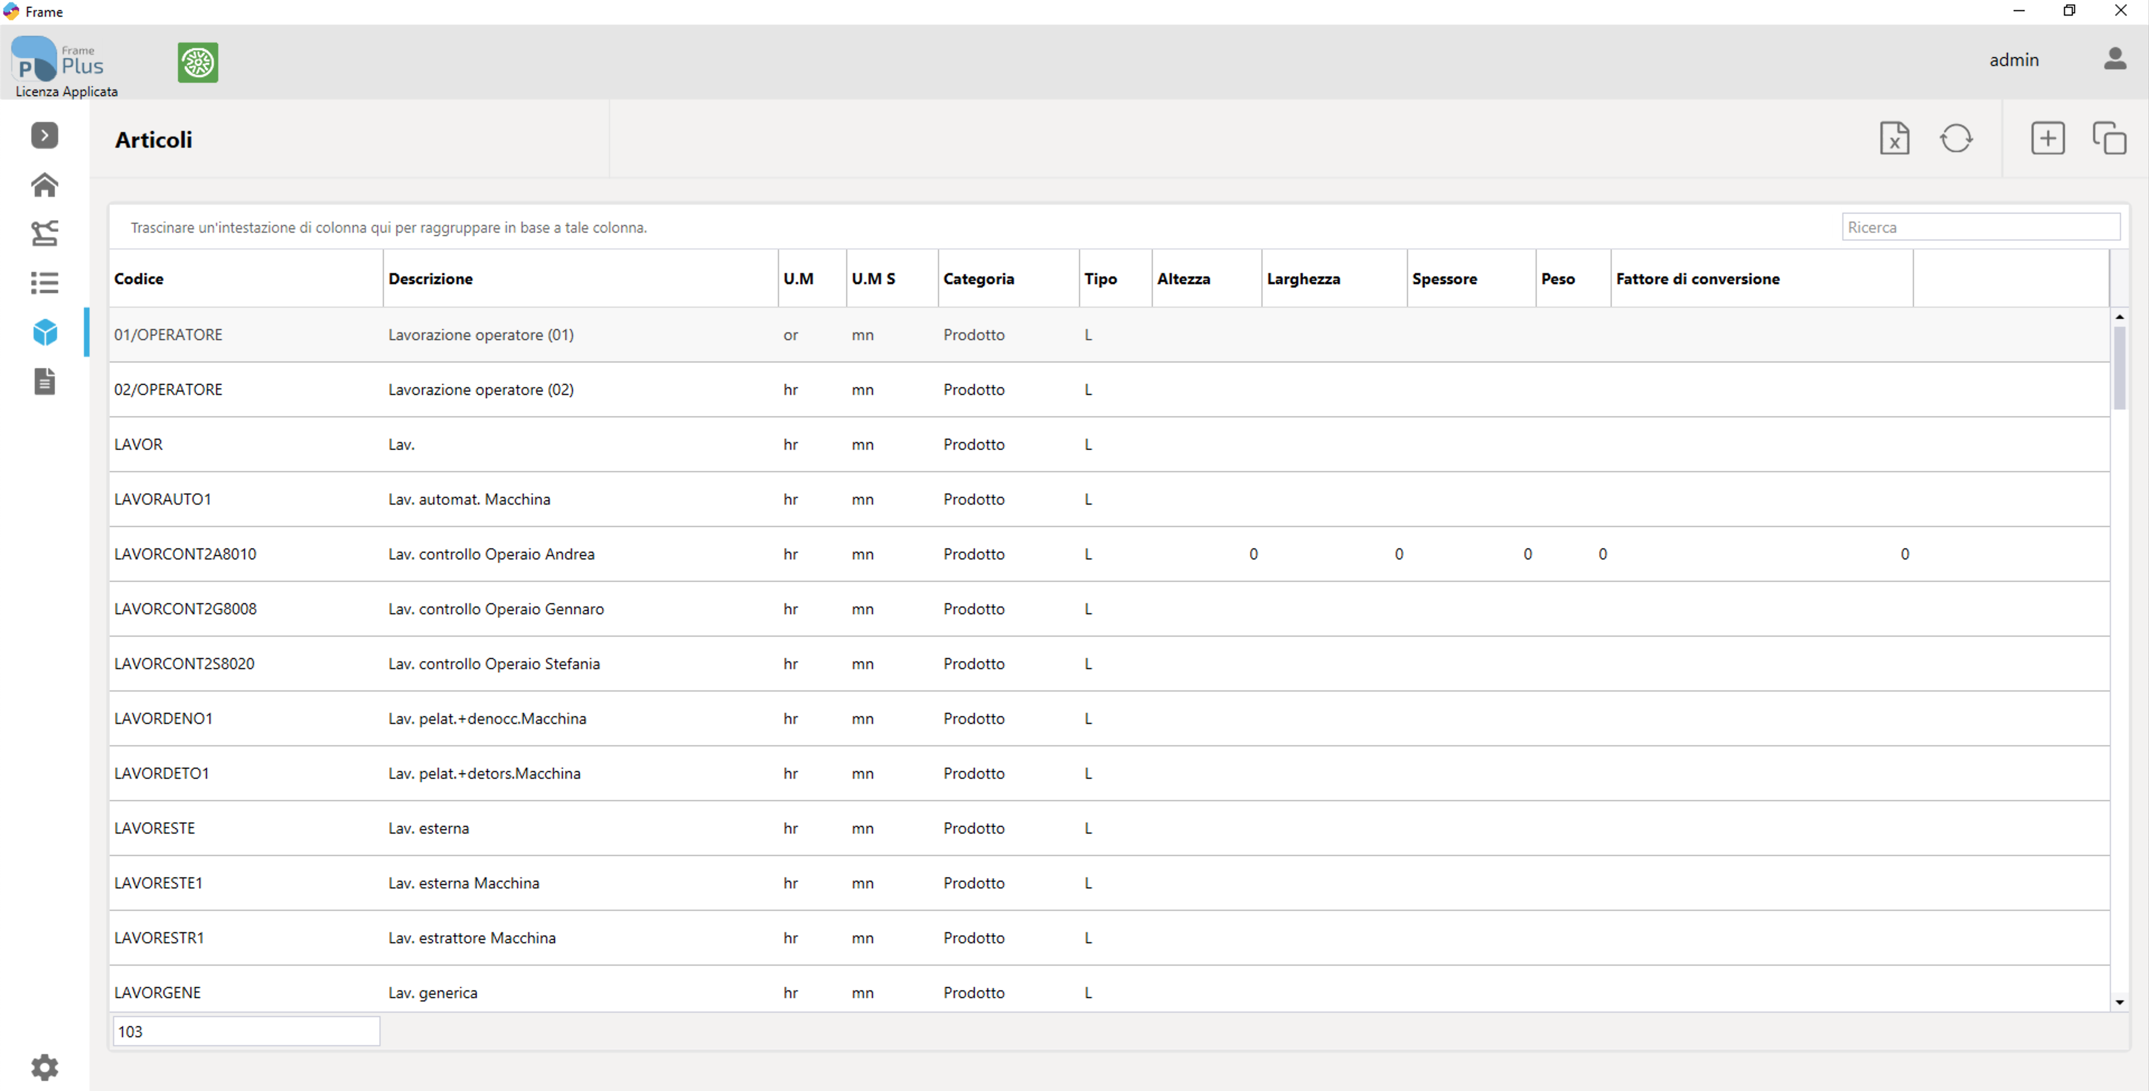The image size is (2149, 1091).
Task: Select row LAVORCONT2G8008
Action: click(x=1109, y=609)
